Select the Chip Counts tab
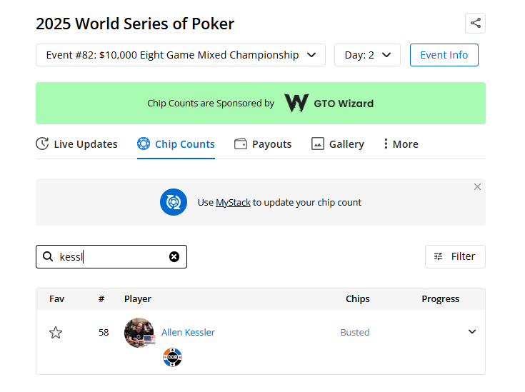The width and height of the screenshot is (525, 392). point(176,144)
